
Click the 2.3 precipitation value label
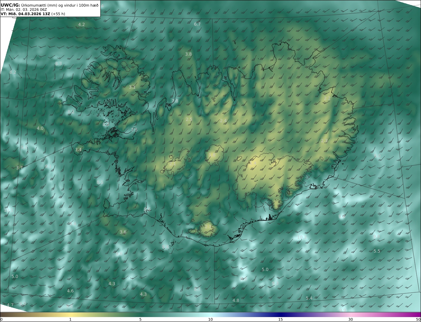click(x=324, y=141)
